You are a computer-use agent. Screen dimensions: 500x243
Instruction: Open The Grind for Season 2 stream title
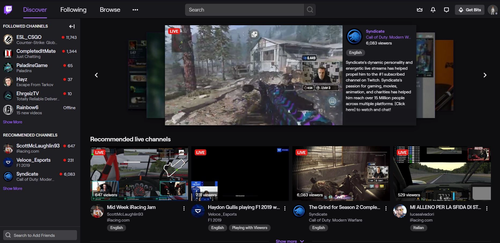tap(345, 207)
